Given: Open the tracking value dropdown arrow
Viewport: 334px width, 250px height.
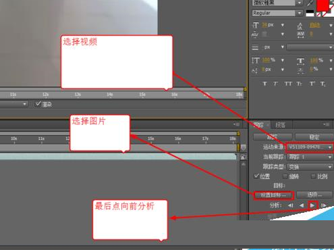Looking at the screenshot, I should pos(331,34).
